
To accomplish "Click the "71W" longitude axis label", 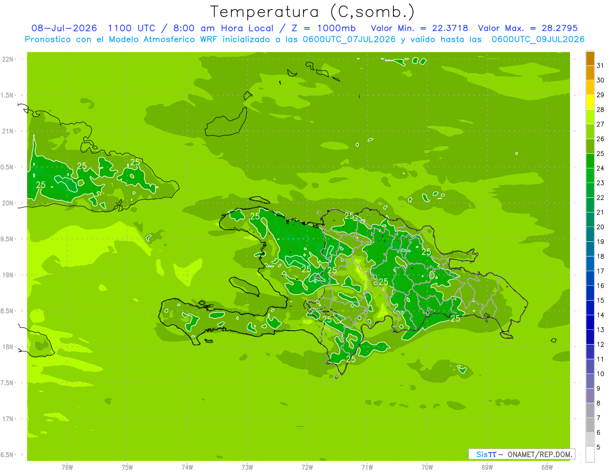I will click(x=367, y=467).
